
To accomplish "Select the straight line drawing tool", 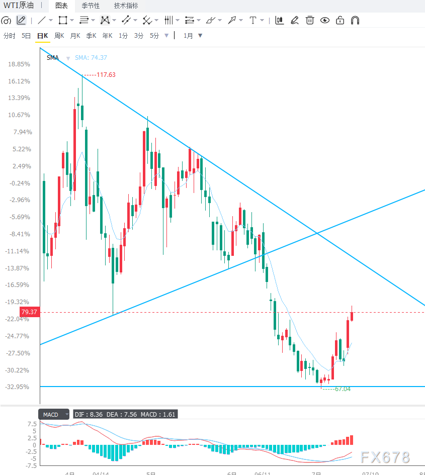I will click(42, 20).
